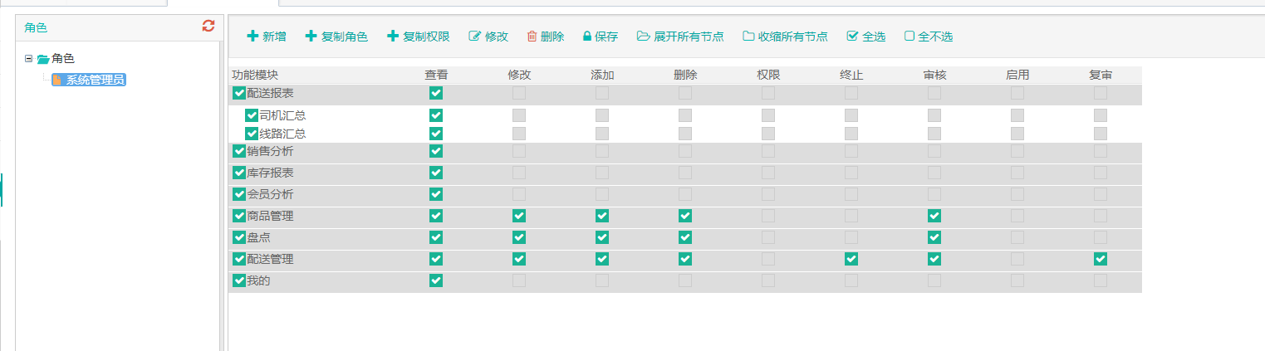Click the 全不选 button
Image resolution: width=1265 pixels, height=351 pixels.
coord(929,37)
